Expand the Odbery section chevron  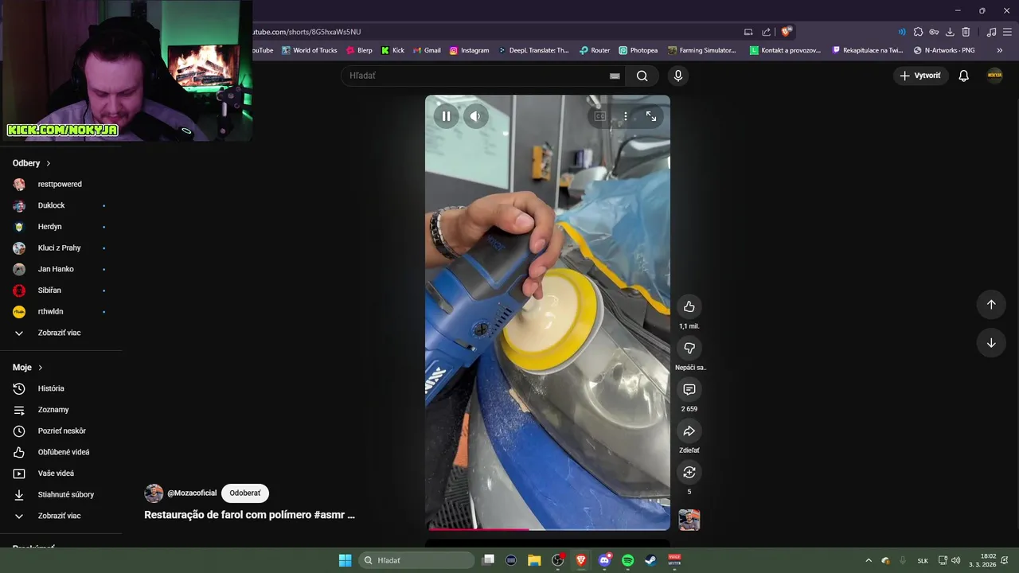(49, 163)
